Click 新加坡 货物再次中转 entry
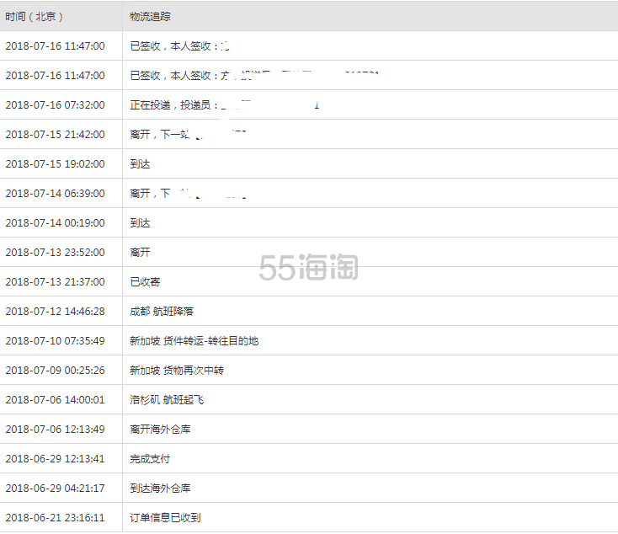618x534 pixels. tap(177, 371)
